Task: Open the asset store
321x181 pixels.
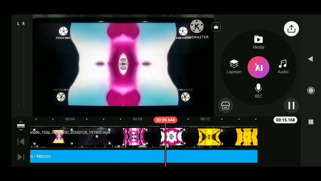Action: (x=225, y=106)
